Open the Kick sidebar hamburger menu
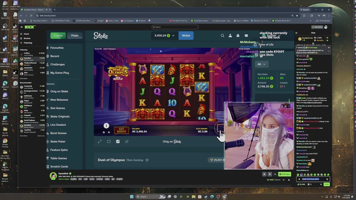356x200 pixels. click(21, 27)
